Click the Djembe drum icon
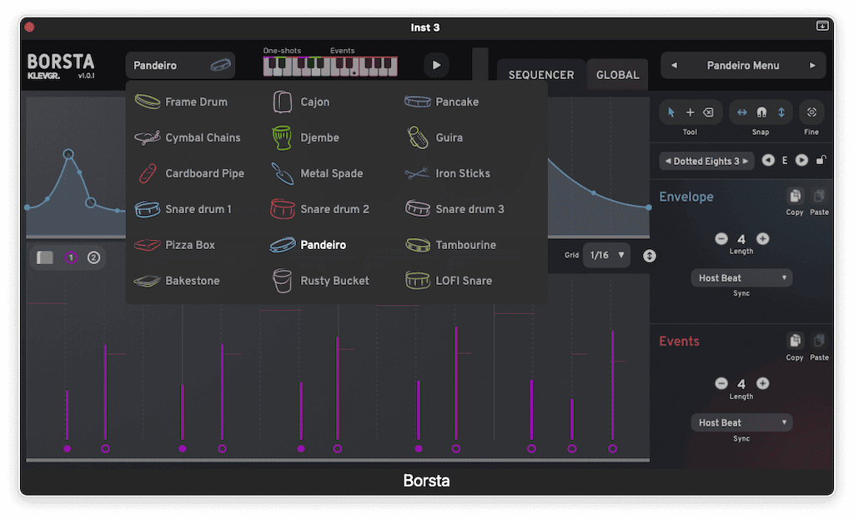Screen dimensions: 854x519 282,137
